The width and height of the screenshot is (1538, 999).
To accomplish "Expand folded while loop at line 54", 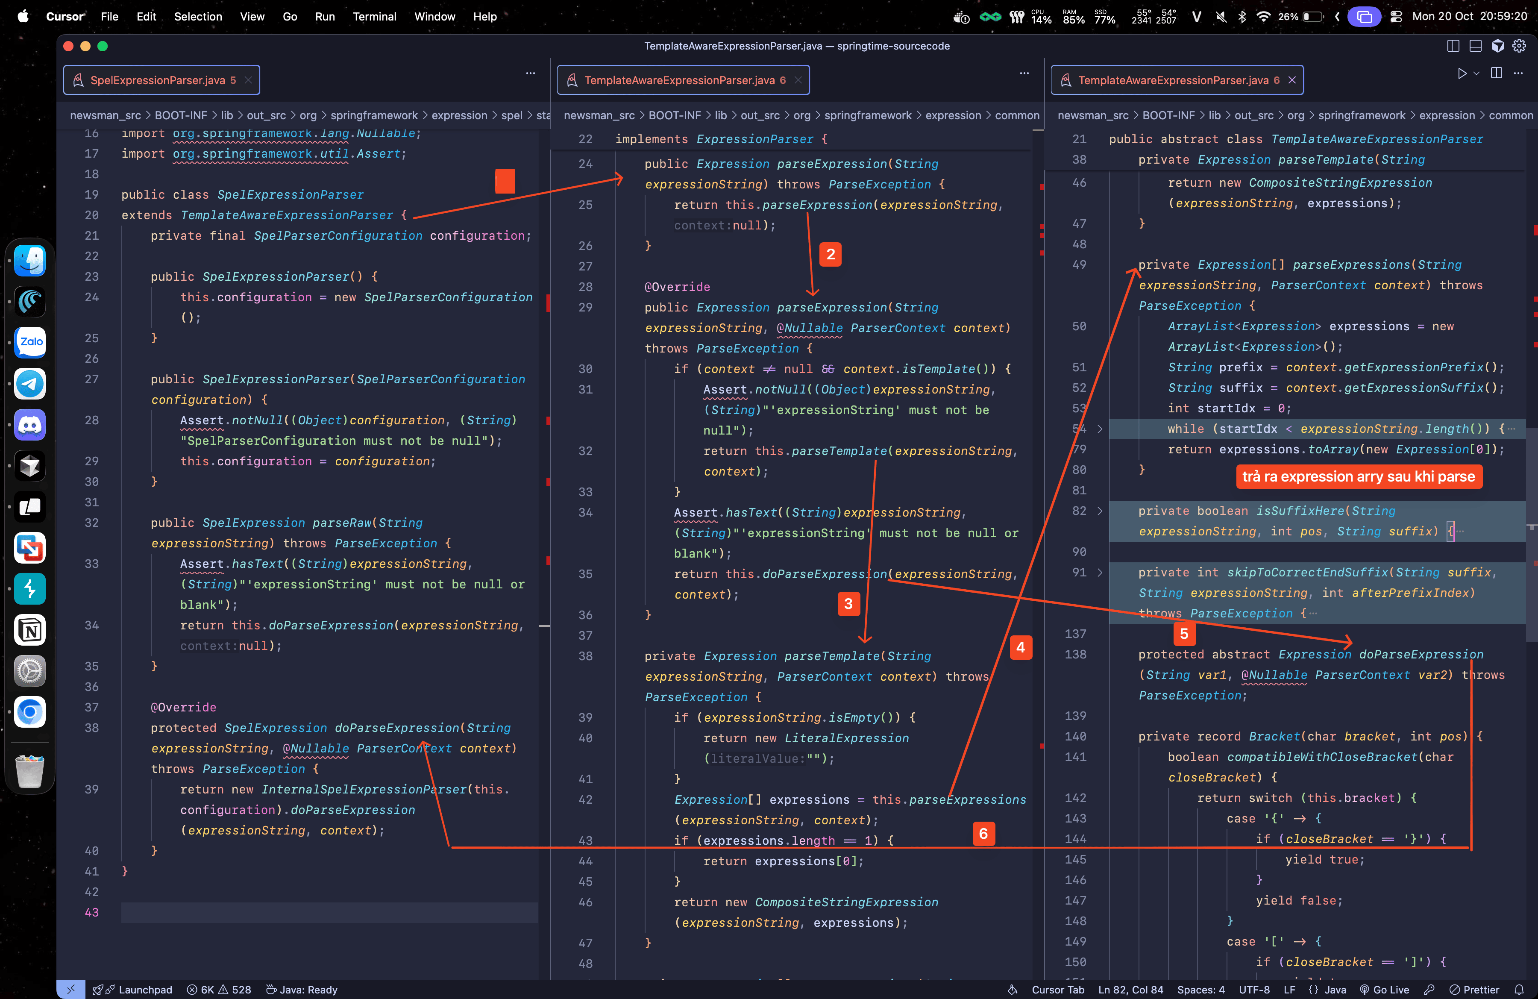I will (x=1100, y=429).
